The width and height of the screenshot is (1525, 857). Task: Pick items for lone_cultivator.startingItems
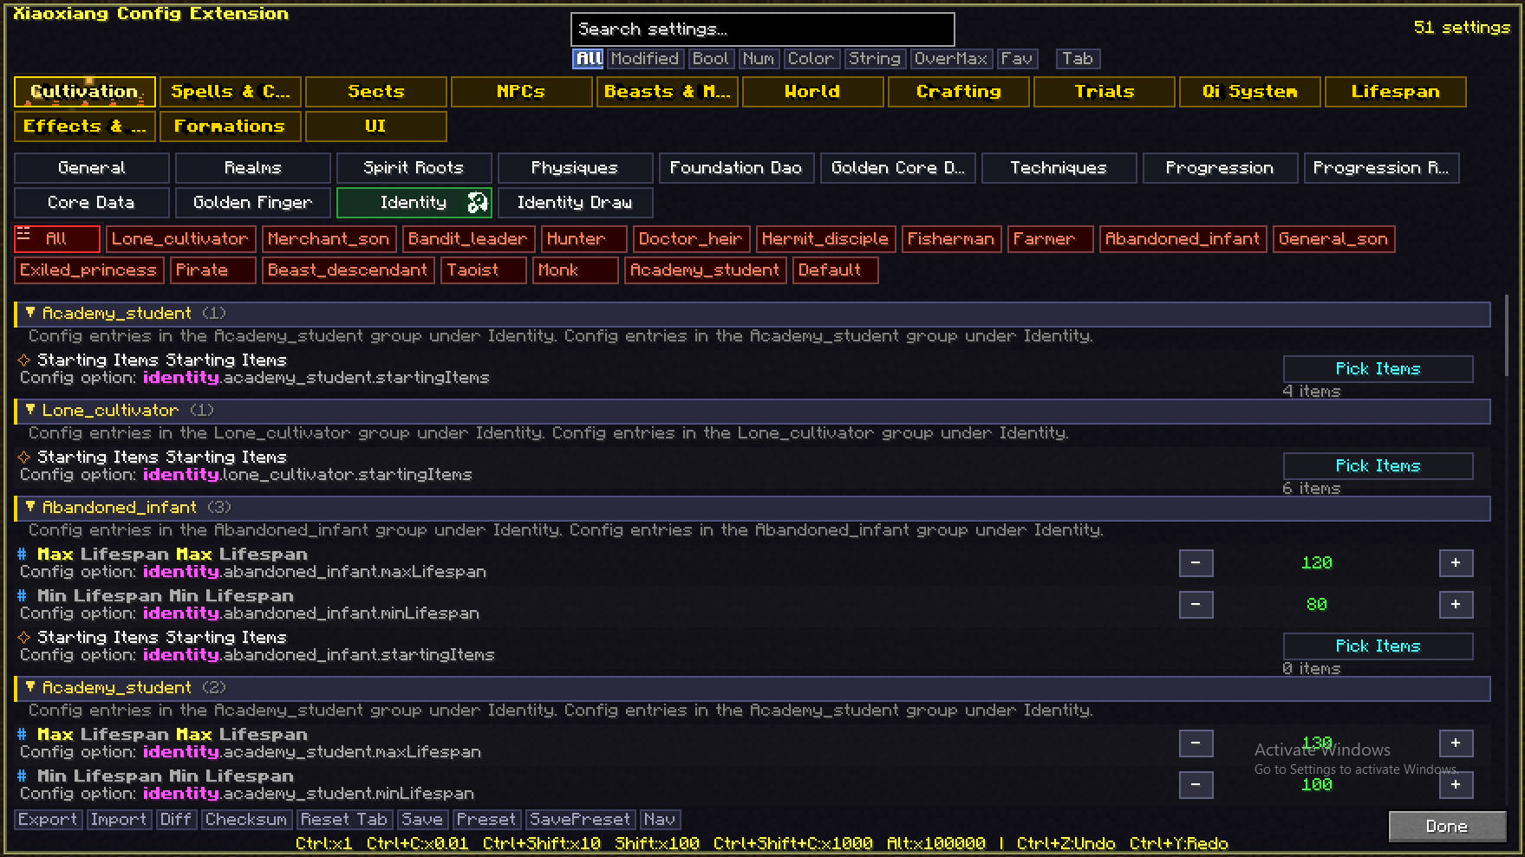pos(1378,466)
